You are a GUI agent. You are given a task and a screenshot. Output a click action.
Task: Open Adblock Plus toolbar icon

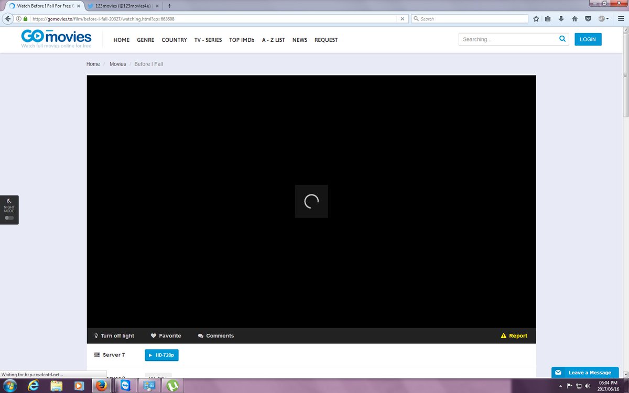602,19
